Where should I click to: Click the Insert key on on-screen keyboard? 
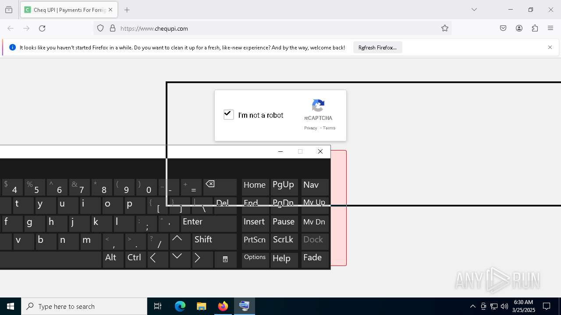pos(255,223)
